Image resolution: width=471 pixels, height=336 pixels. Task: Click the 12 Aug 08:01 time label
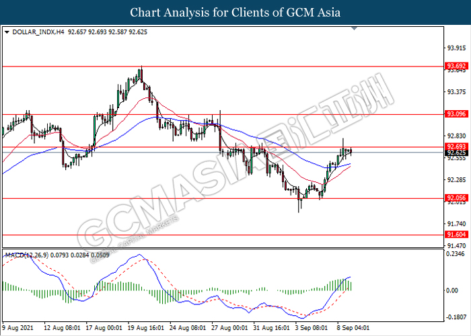62,328
